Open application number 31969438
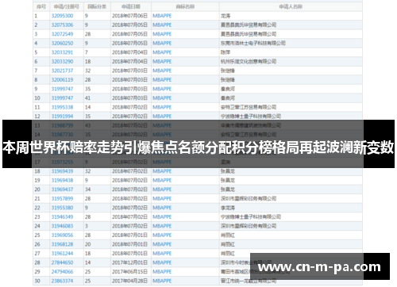Screen dimensions: 397x287 pyautogui.click(x=62, y=180)
